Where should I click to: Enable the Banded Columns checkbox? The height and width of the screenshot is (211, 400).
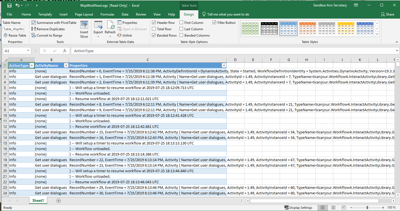pos(181,35)
